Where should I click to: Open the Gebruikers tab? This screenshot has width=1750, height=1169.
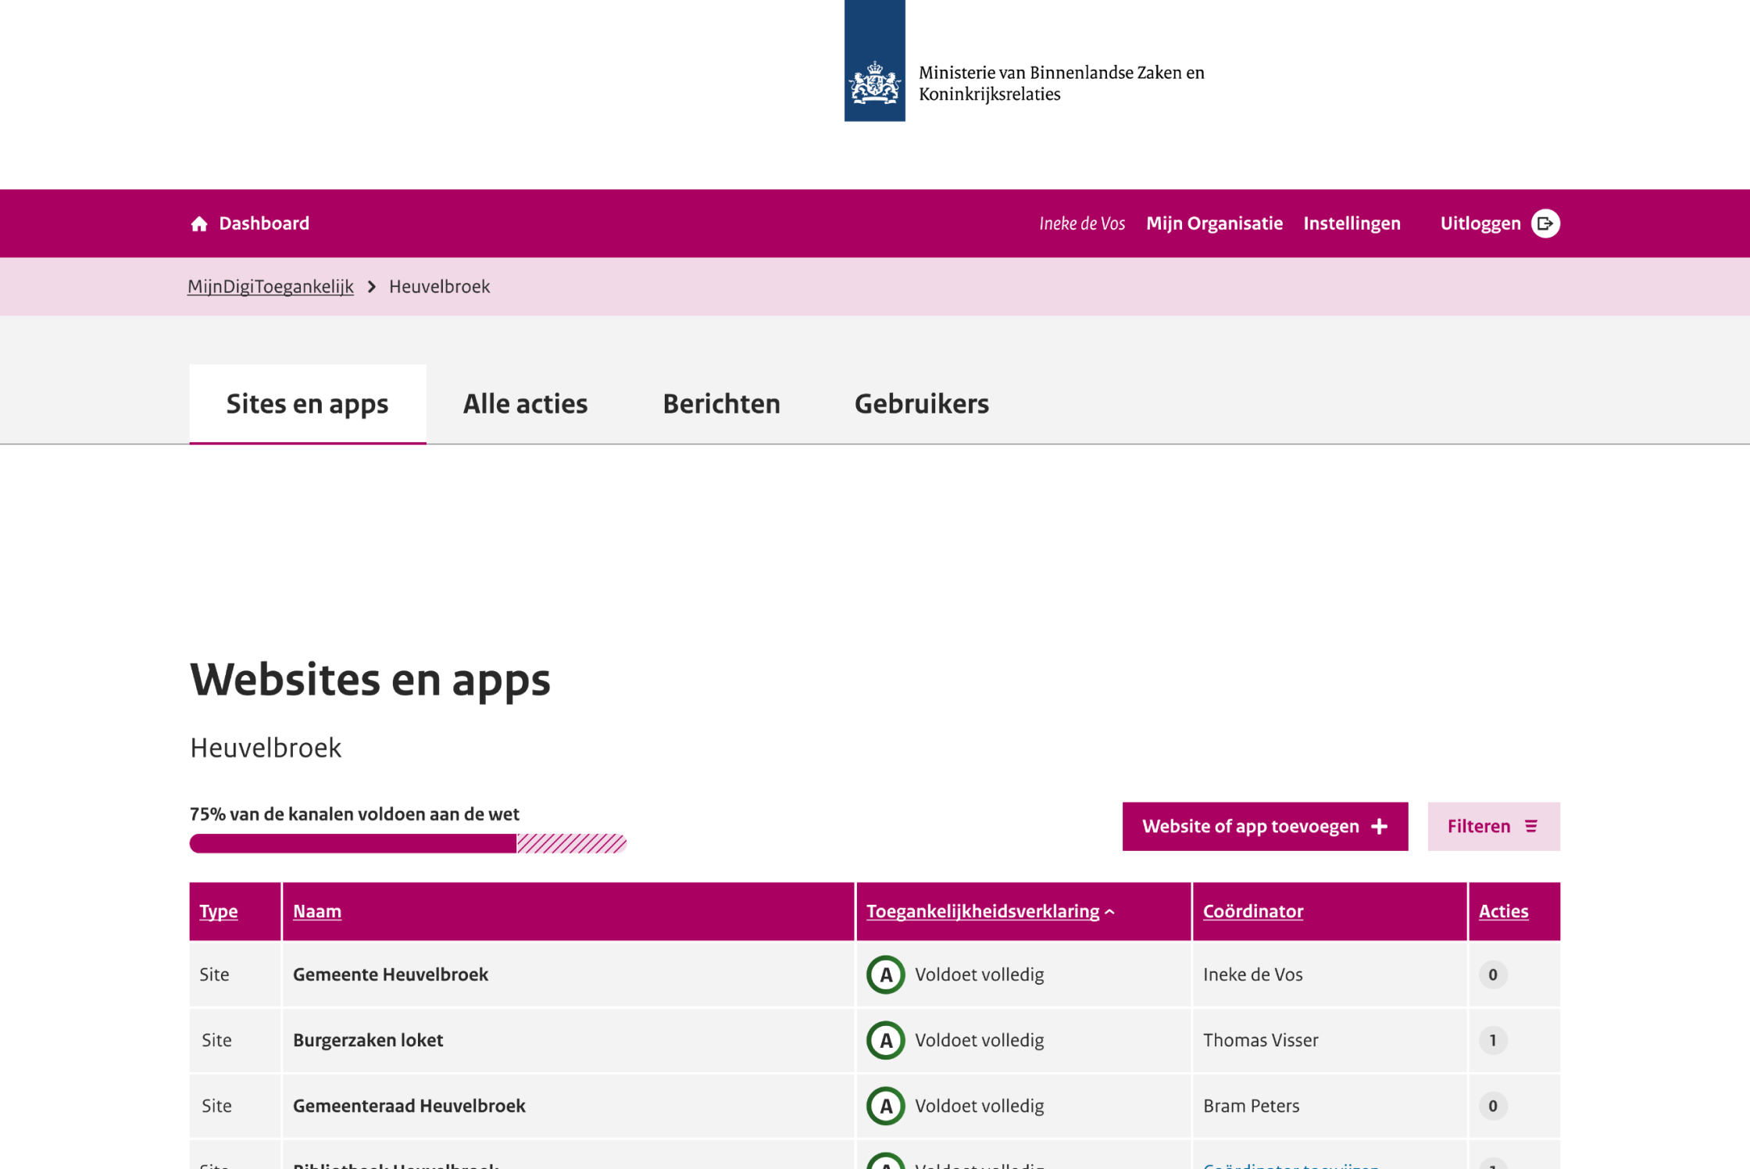[922, 403]
